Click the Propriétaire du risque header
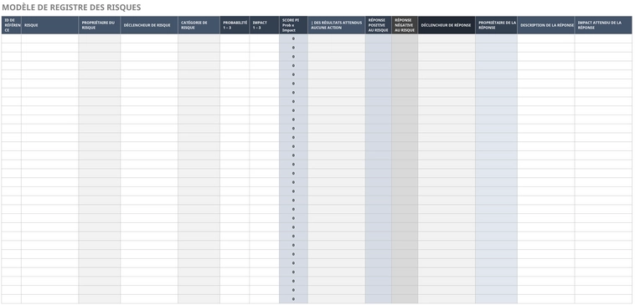Image resolution: width=635 pixels, height=305 pixels. [99, 25]
